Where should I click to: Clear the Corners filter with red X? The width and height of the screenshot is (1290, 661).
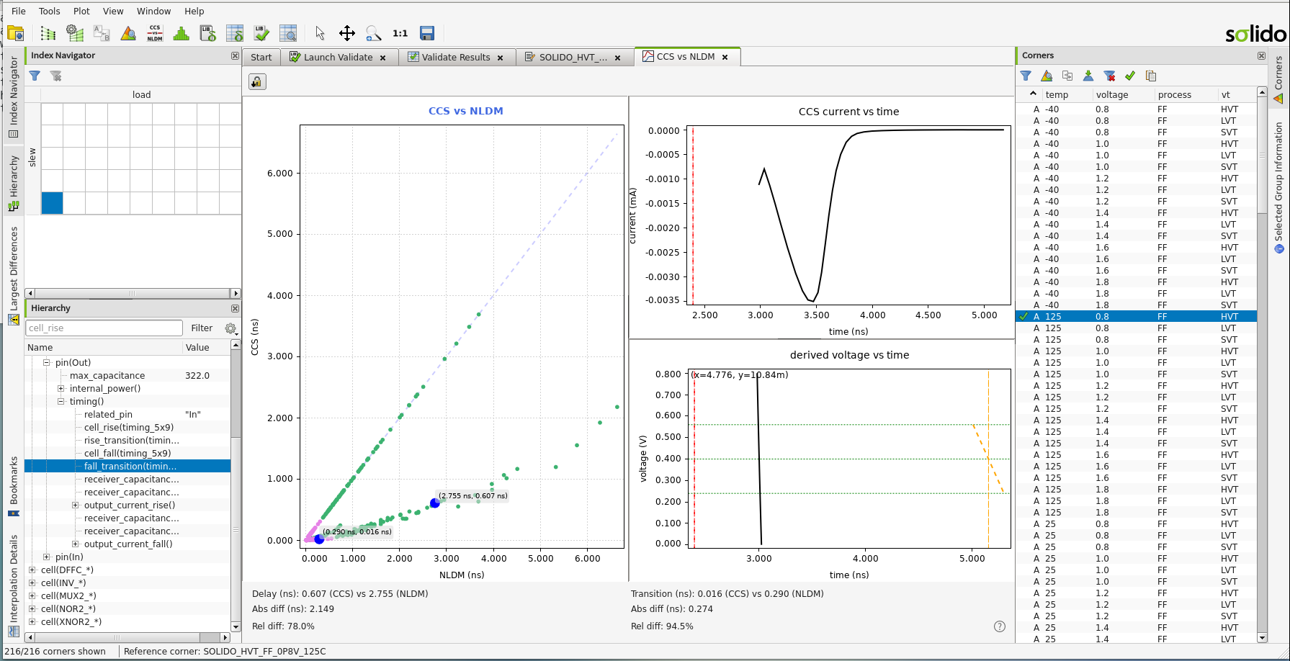point(1109,76)
